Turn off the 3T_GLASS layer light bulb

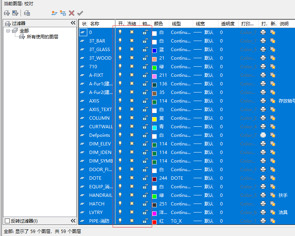coord(120,50)
